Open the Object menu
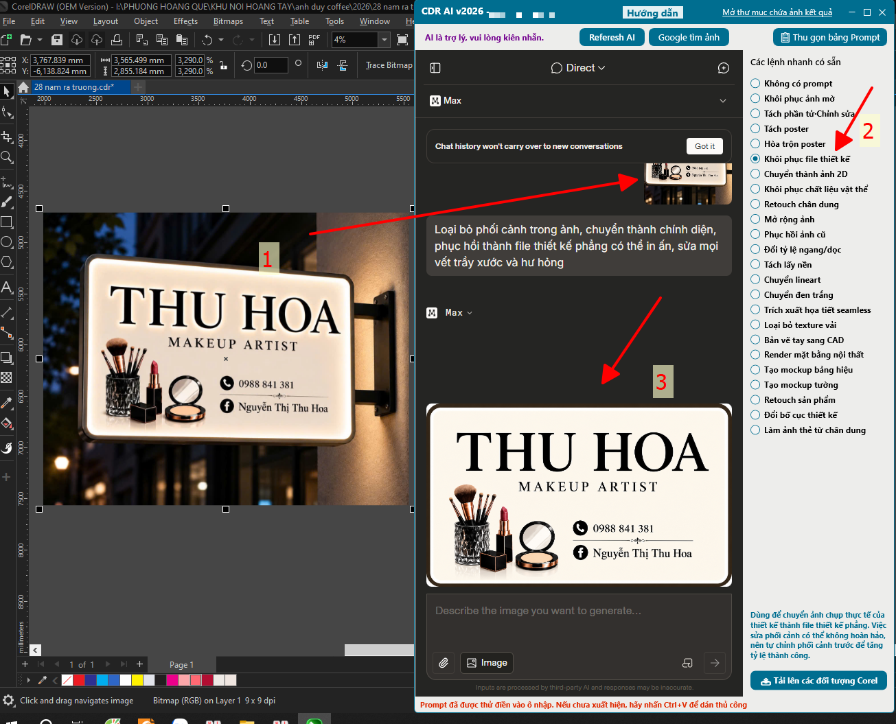Screen dimensions: 896x724 click(x=146, y=21)
